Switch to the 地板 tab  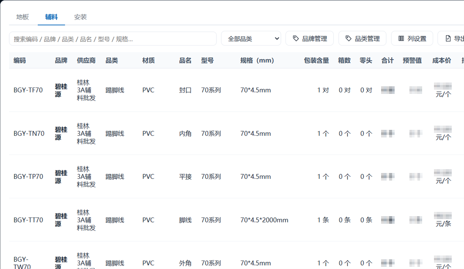[22, 17]
